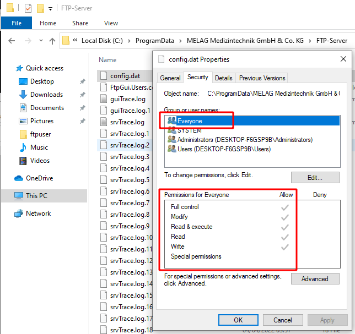Click ProgramData in address bar
This screenshot has height=334, width=355.
[155, 41]
